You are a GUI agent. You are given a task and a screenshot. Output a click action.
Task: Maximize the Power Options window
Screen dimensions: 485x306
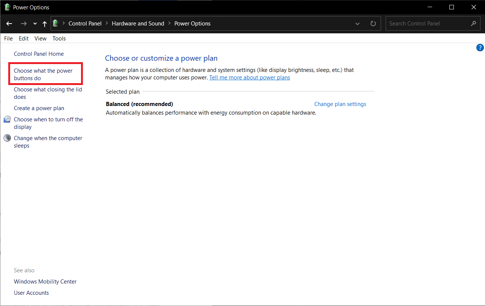452,7
